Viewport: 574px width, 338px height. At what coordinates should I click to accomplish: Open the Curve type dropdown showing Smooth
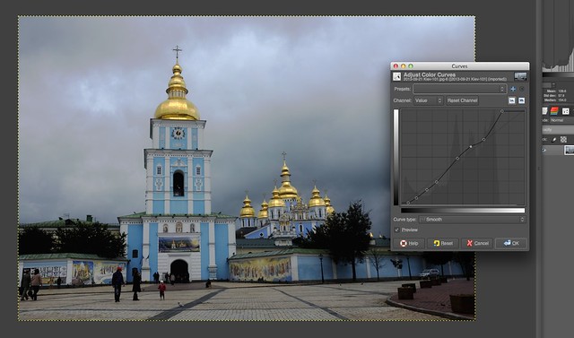pyautogui.click(x=473, y=220)
